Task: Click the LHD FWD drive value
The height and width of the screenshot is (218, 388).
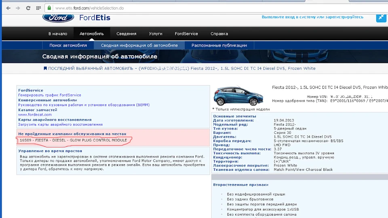Action: (x=283, y=145)
